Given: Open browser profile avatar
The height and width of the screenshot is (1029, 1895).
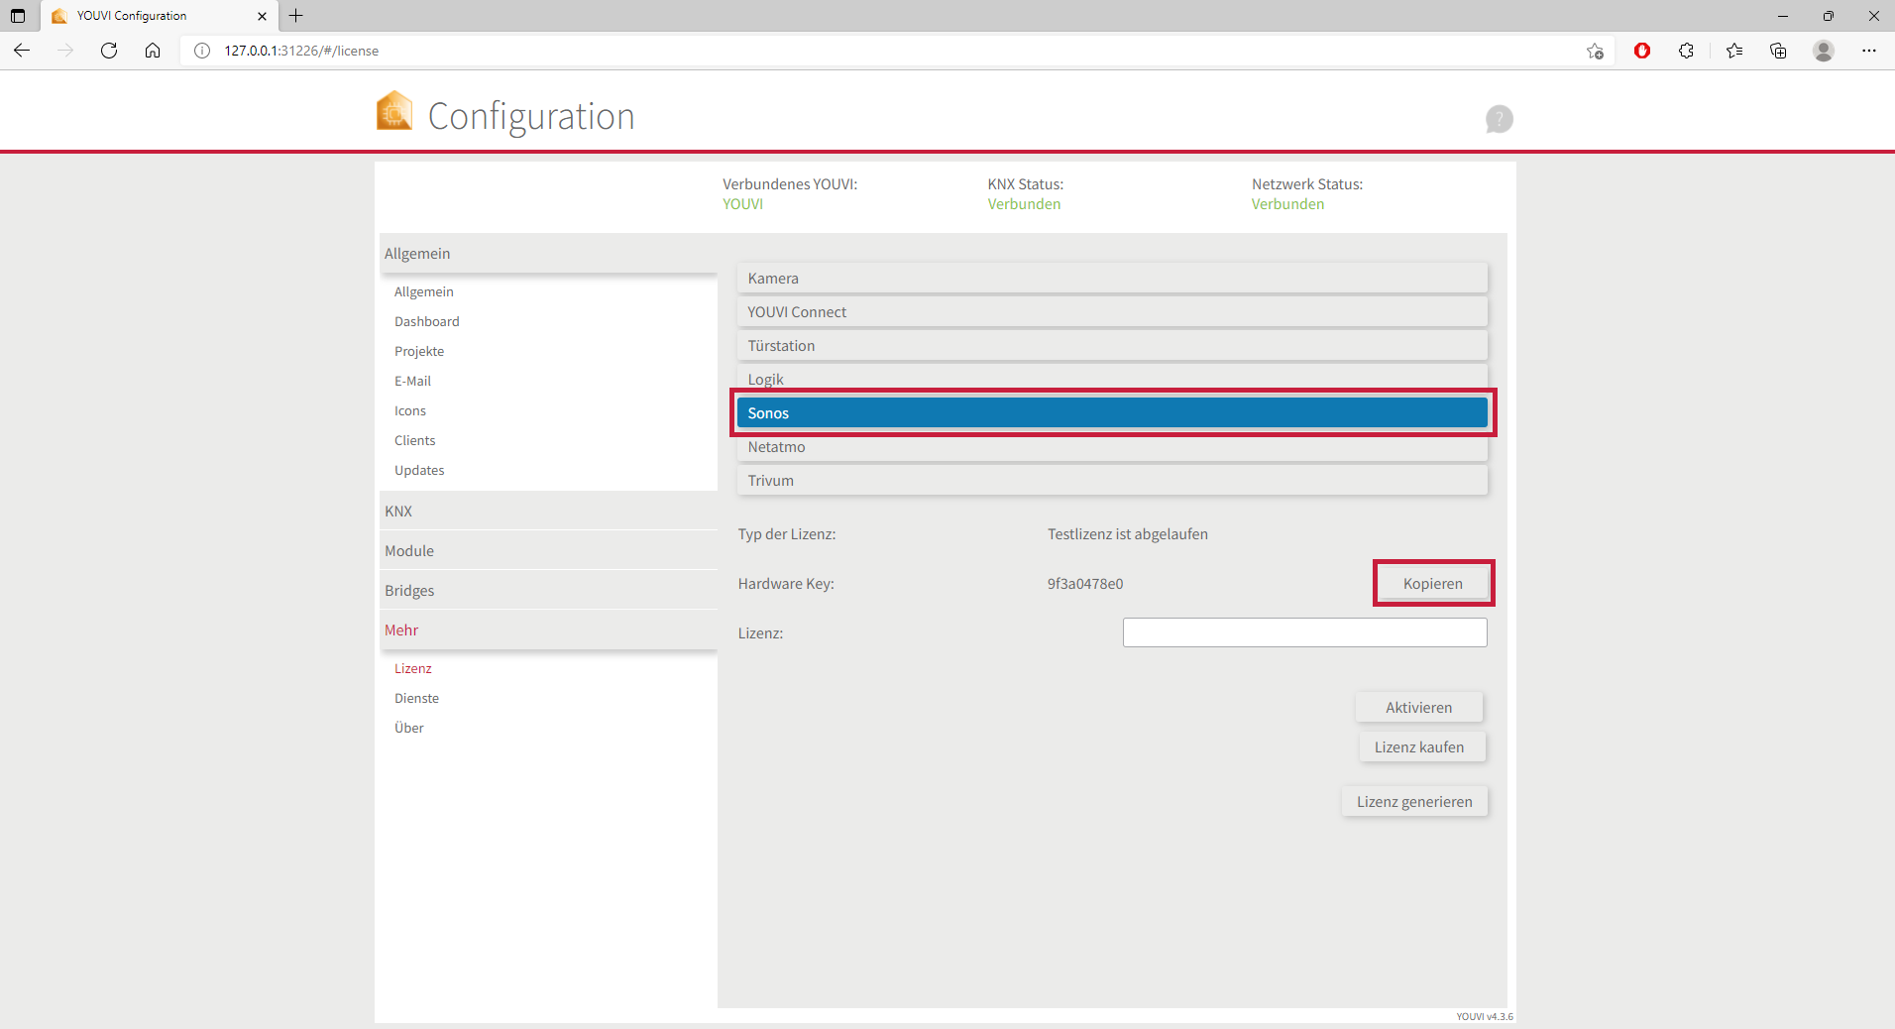Looking at the screenshot, I should pyautogui.click(x=1824, y=51).
